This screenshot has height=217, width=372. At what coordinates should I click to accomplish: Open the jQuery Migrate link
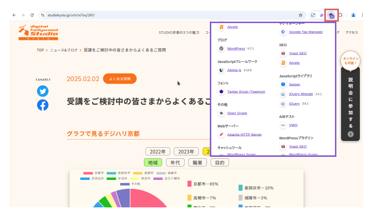[x=301, y=94]
